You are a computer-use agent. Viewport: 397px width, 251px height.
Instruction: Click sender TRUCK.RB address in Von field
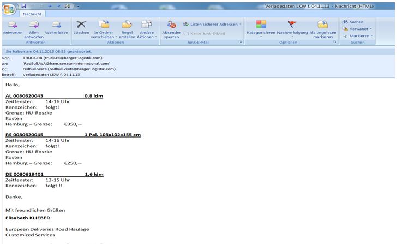[x=62, y=58]
